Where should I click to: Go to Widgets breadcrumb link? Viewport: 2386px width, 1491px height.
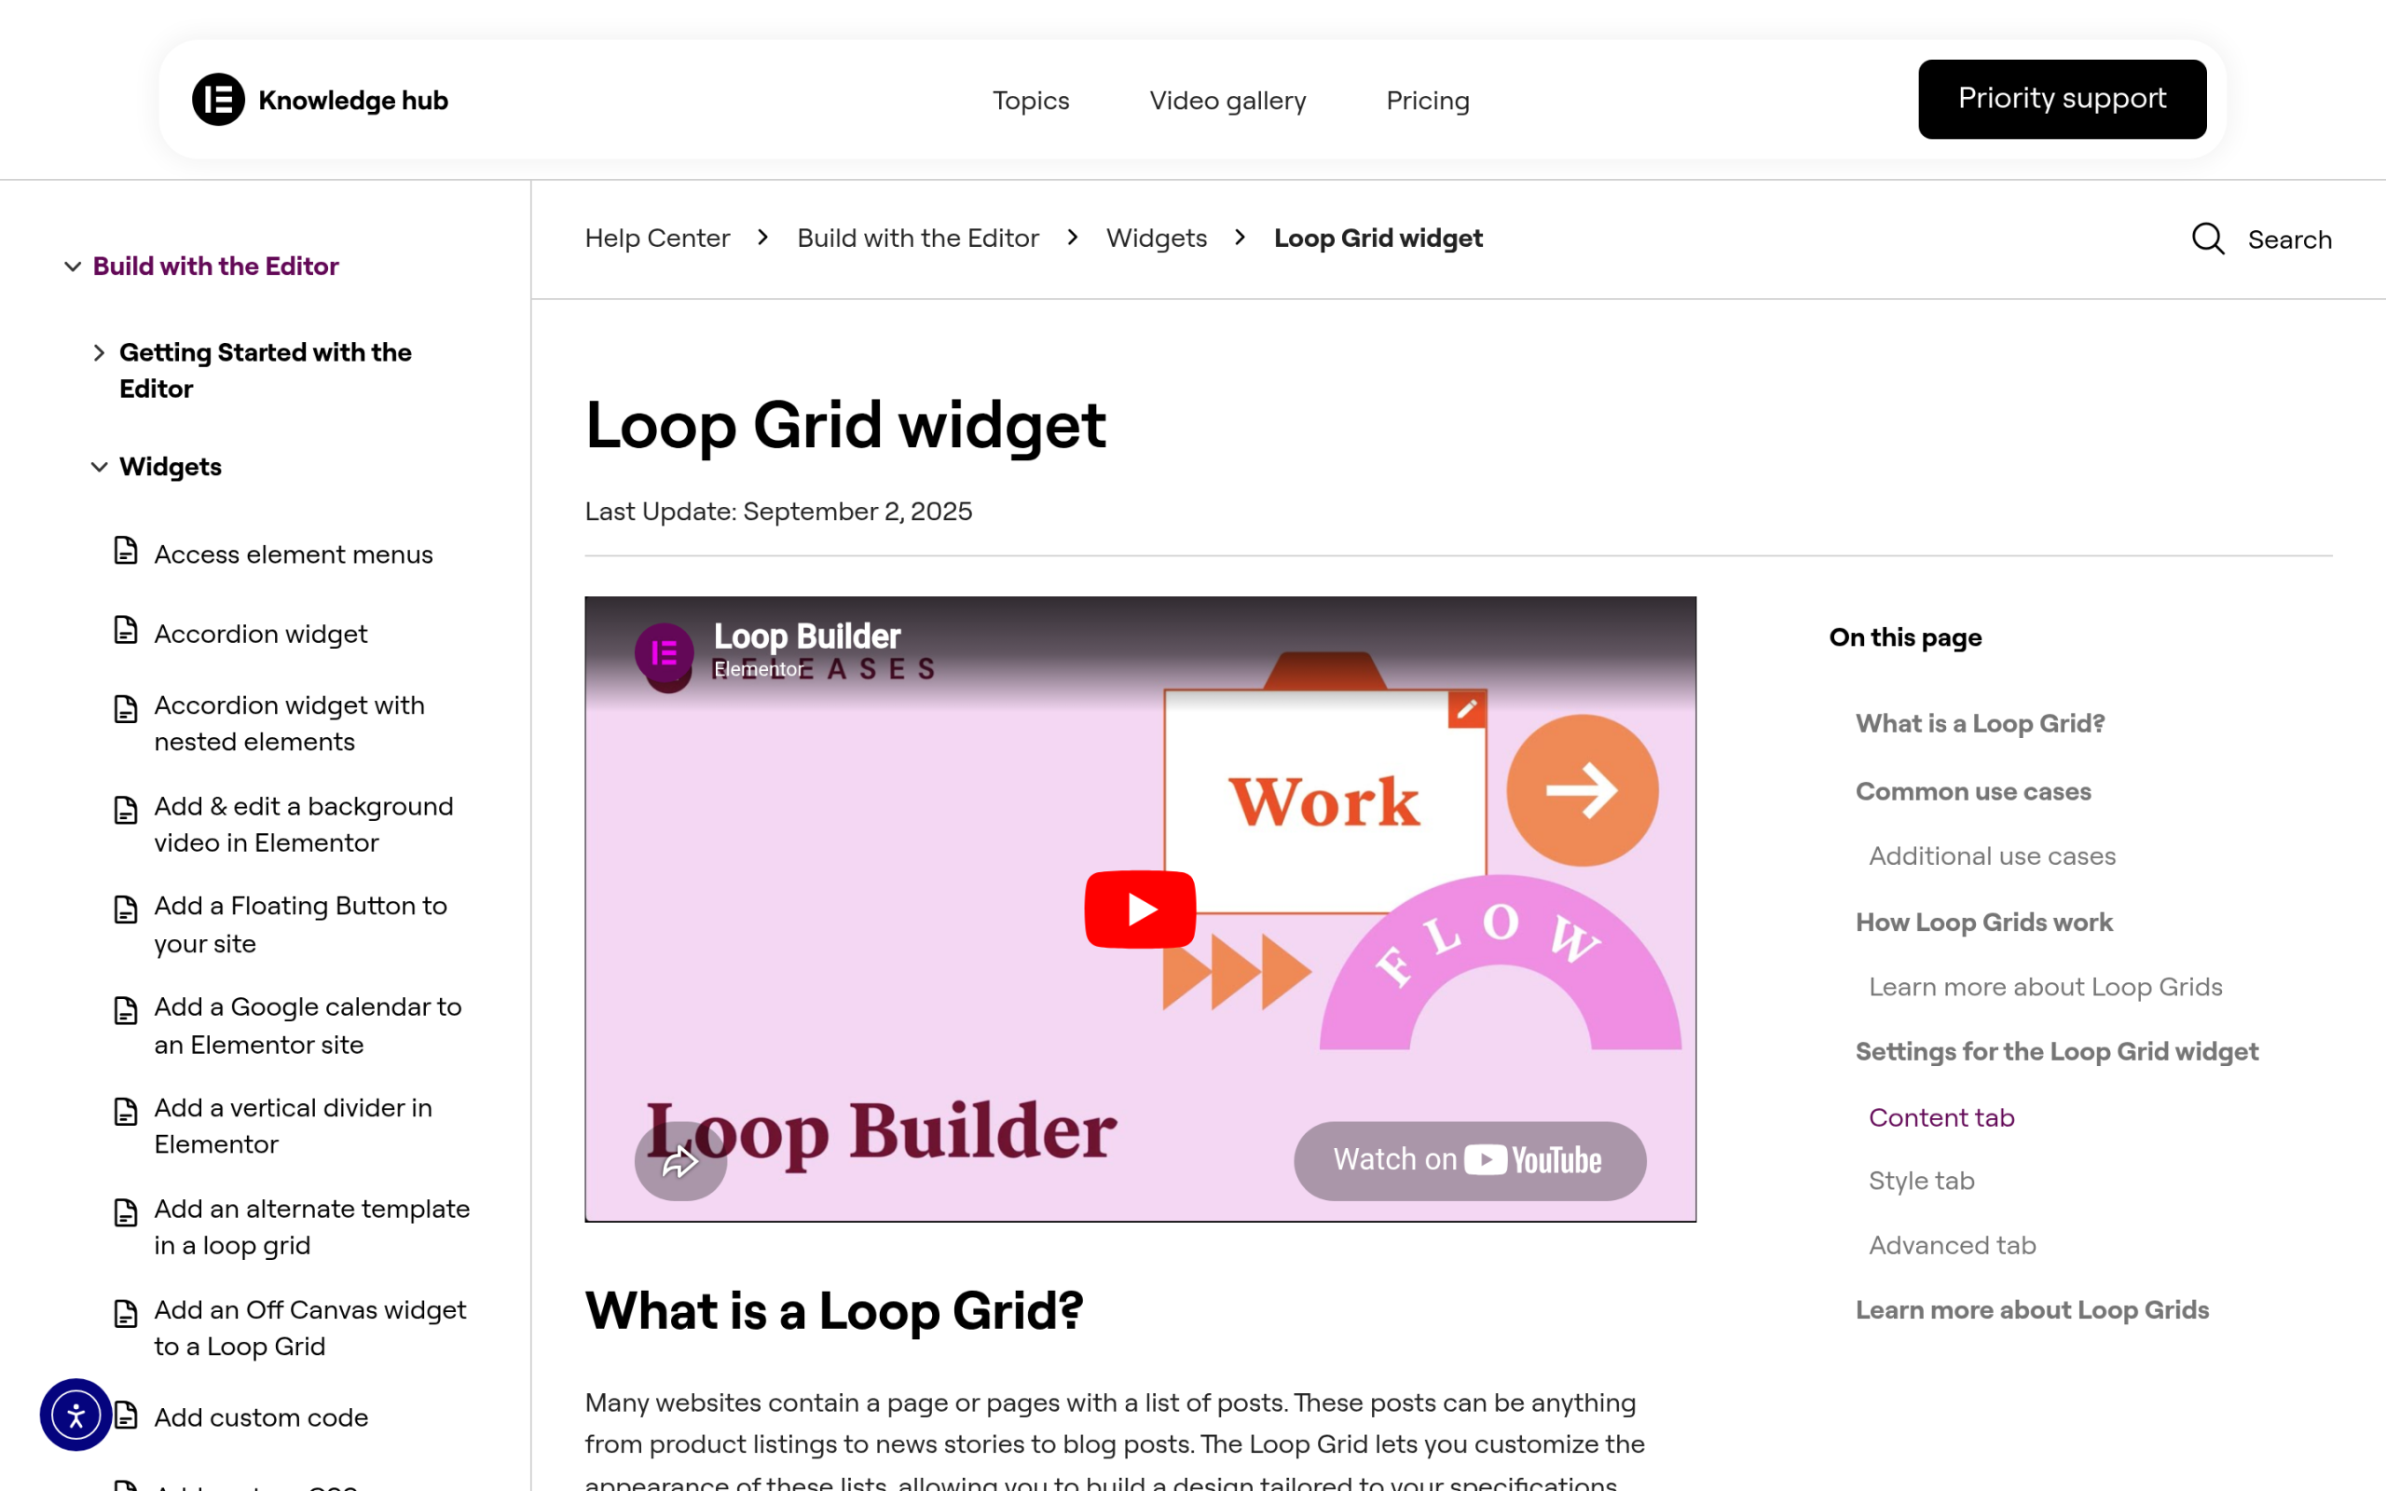coord(1157,239)
